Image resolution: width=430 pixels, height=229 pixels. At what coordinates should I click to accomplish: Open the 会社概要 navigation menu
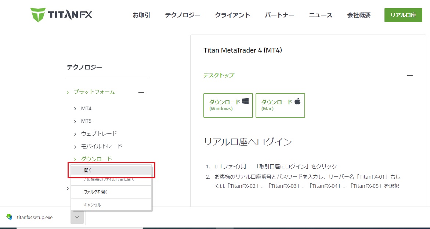click(x=359, y=15)
